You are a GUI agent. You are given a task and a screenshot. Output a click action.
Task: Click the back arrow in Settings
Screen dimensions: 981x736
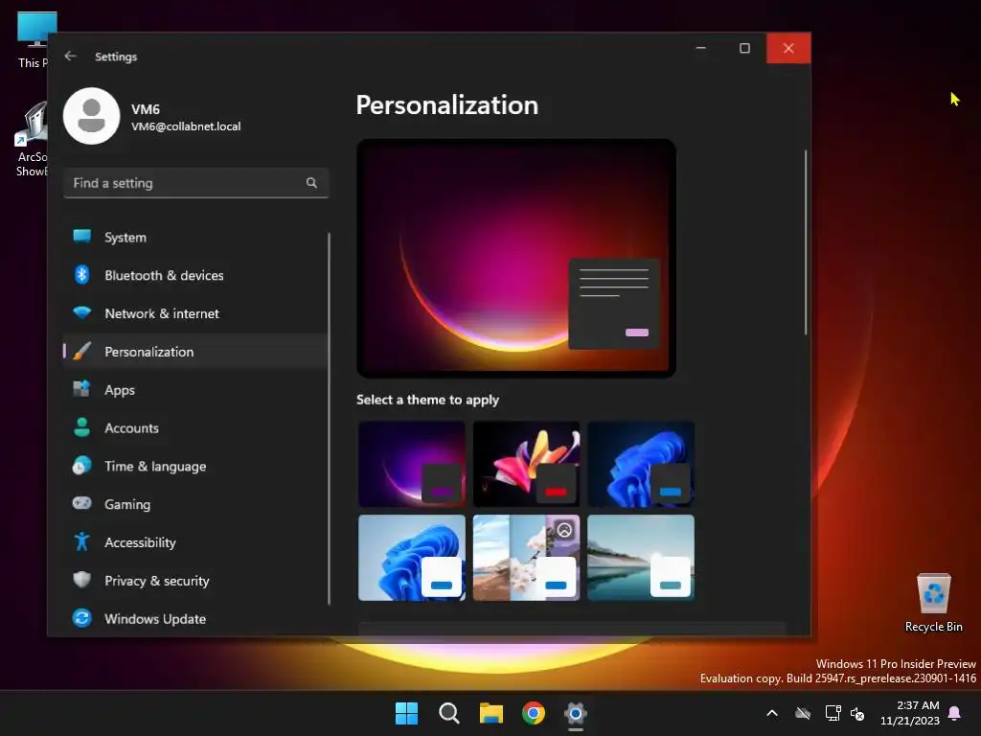point(70,57)
